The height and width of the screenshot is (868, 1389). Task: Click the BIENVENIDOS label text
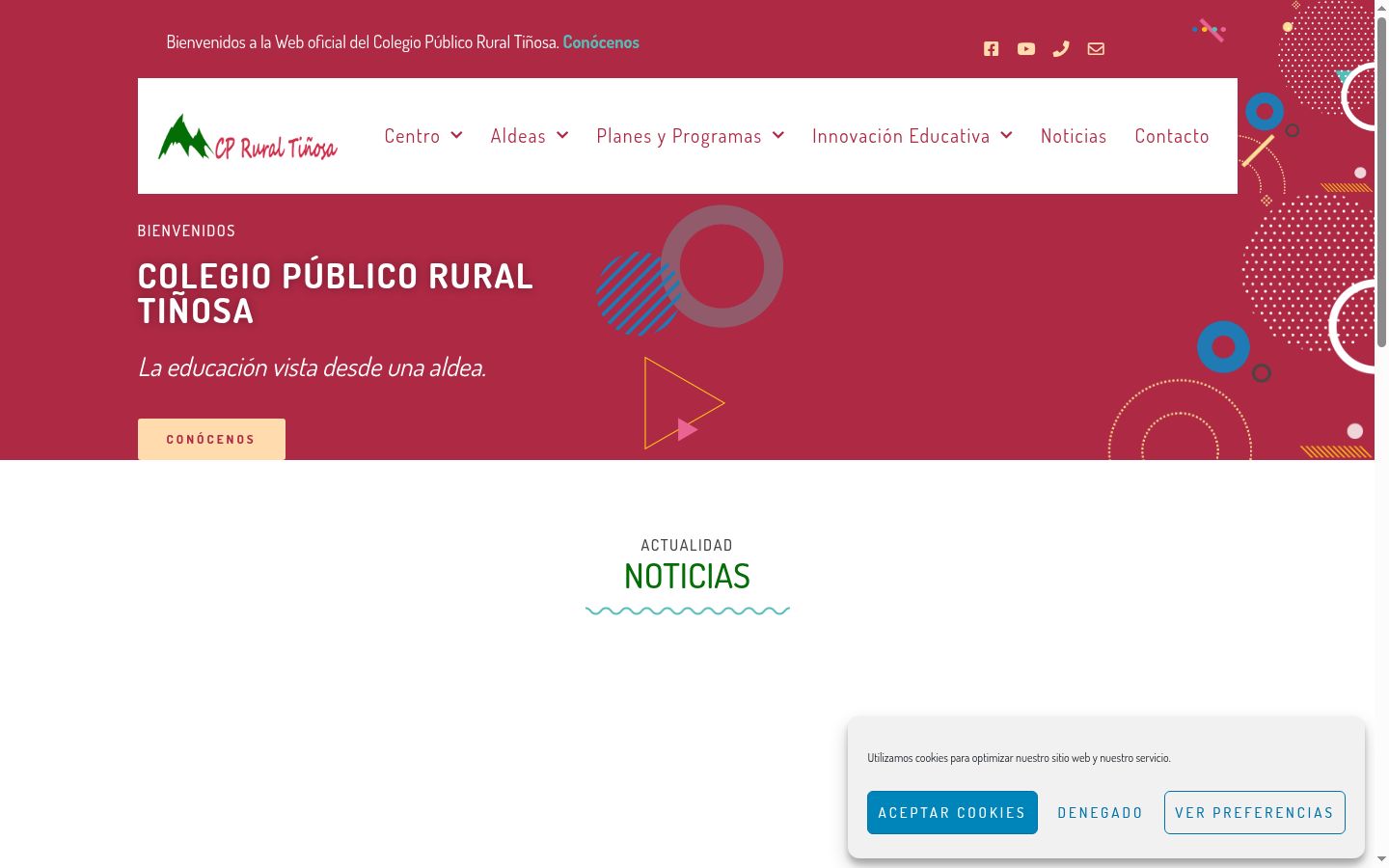186,231
